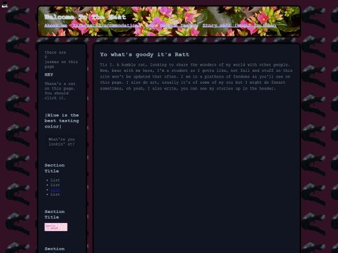Click the intro paragraph starting "Tis I. A humble rat"

click(x=196, y=77)
